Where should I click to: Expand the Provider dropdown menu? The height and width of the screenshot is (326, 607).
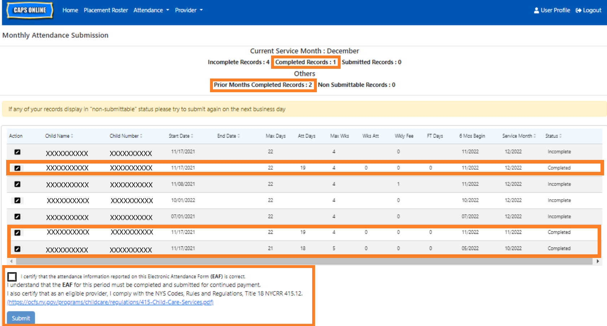pyautogui.click(x=188, y=10)
